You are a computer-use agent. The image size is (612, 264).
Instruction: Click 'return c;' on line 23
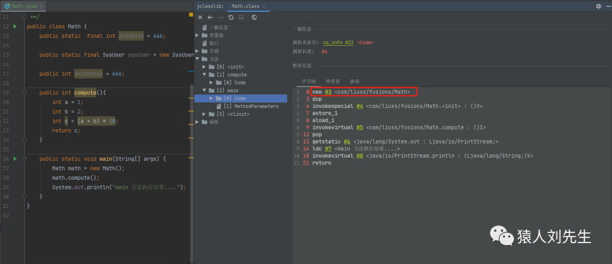(x=66, y=131)
